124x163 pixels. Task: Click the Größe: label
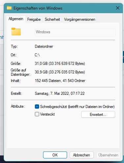pyautogui.click(x=16, y=64)
